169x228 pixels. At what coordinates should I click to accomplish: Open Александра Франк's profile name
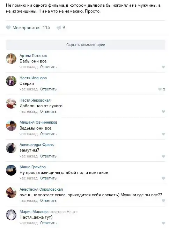pos(37,145)
